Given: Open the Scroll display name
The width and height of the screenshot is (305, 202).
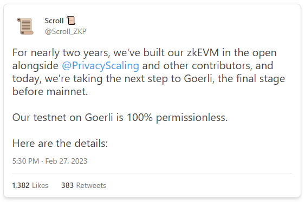Looking at the screenshot, I should pos(54,21).
